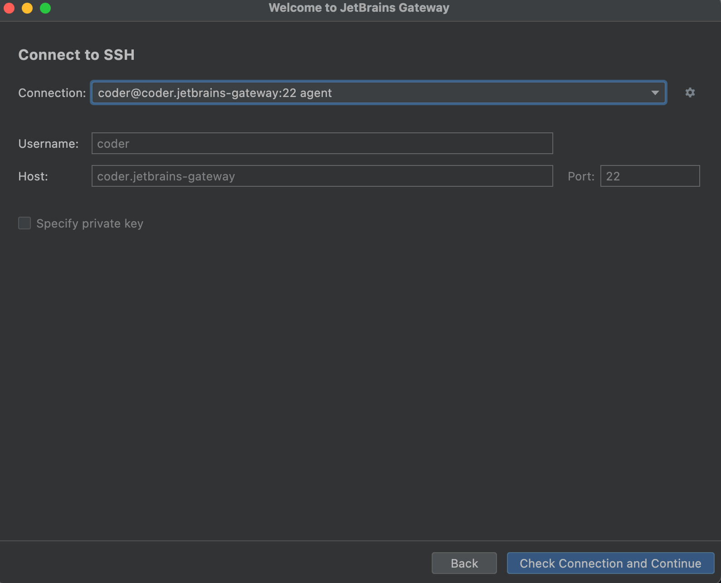This screenshot has height=583, width=721.
Task: Click the Specify private key label text
Action: [90, 223]
